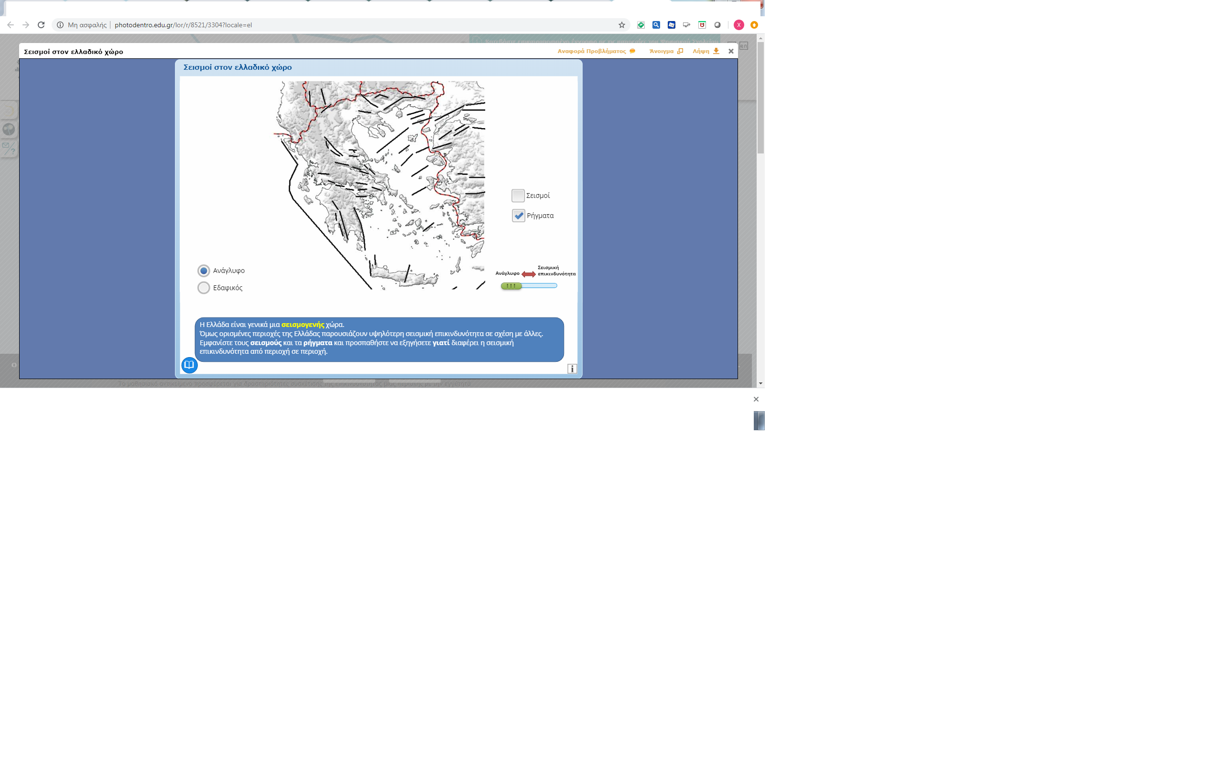
Task: Click the site info icon in address bar
Action: (x=60, y=25)
